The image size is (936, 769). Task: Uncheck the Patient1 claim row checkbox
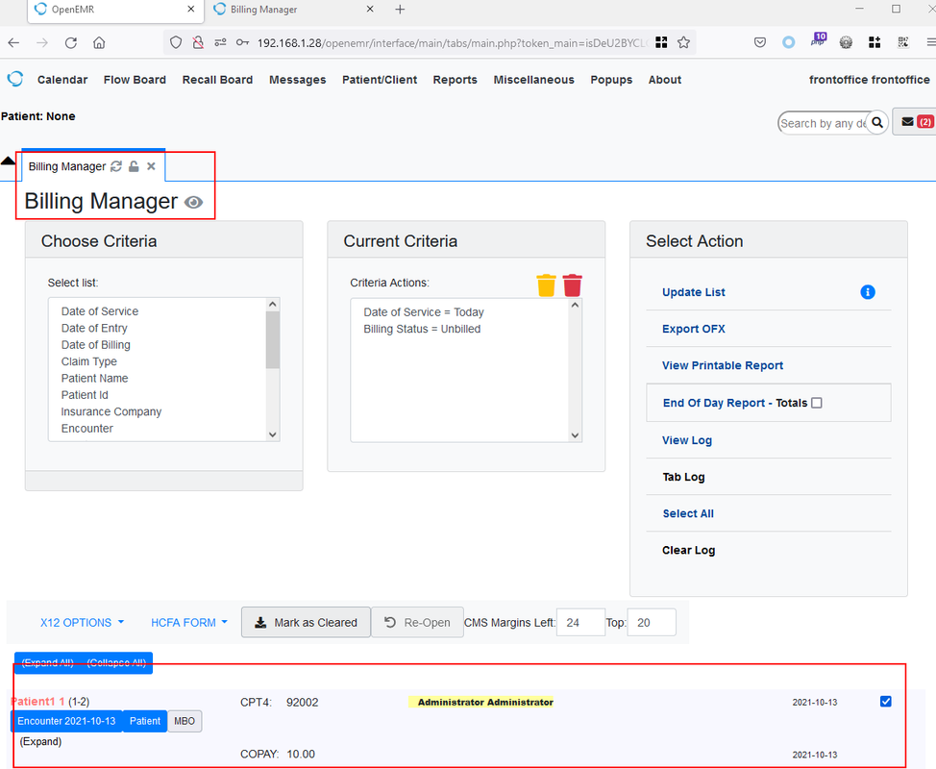[x=885, y=701]
